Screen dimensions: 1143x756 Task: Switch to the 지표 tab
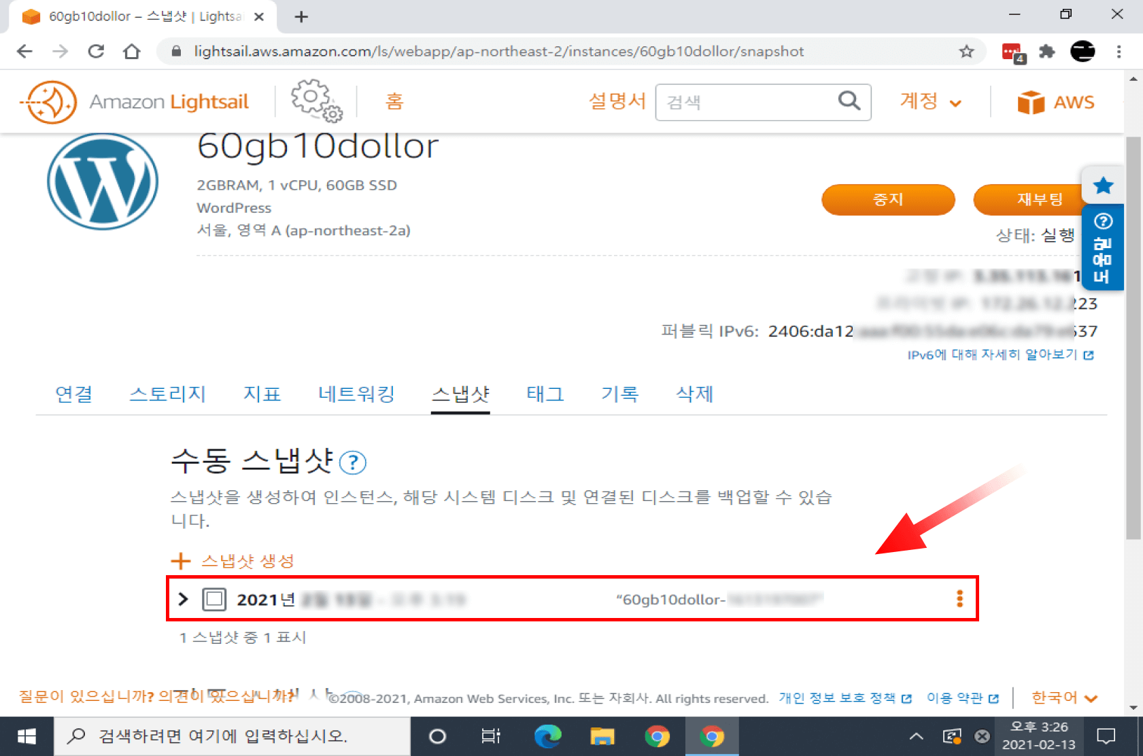click(x=262, y=394)
